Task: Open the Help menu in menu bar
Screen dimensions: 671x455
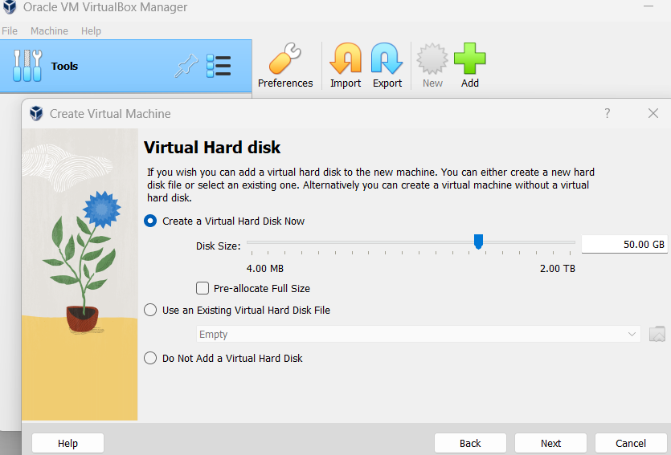Action: click(x=91, y=31)
